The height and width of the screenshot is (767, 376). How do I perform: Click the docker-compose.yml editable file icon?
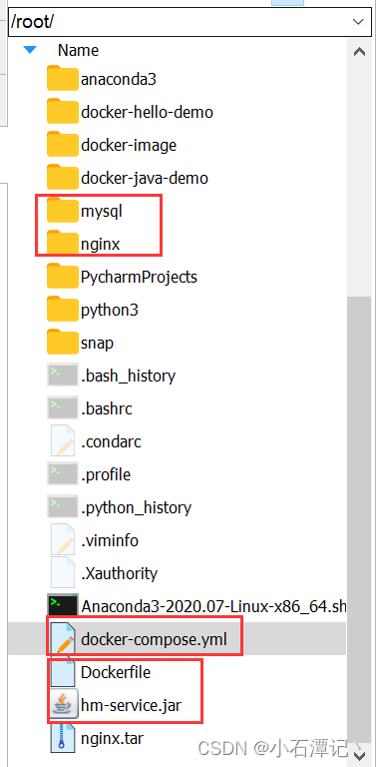click(63, 639)
